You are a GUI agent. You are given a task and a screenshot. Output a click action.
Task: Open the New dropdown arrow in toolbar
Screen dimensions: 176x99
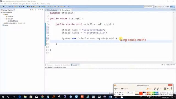point(3,7)
